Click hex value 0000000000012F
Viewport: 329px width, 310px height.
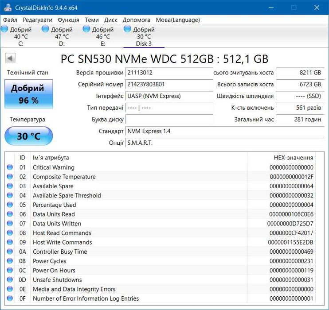tap(292, 177)
